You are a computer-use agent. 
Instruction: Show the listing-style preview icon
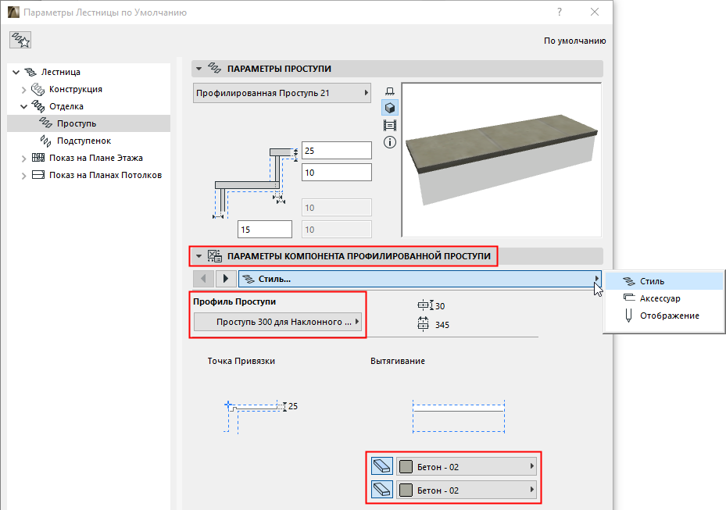tap(390, 125)
